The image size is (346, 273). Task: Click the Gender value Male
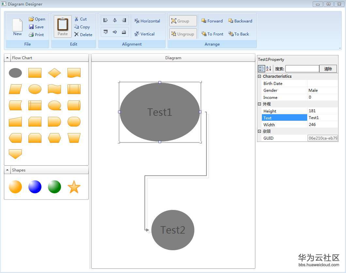pos(323,90)
